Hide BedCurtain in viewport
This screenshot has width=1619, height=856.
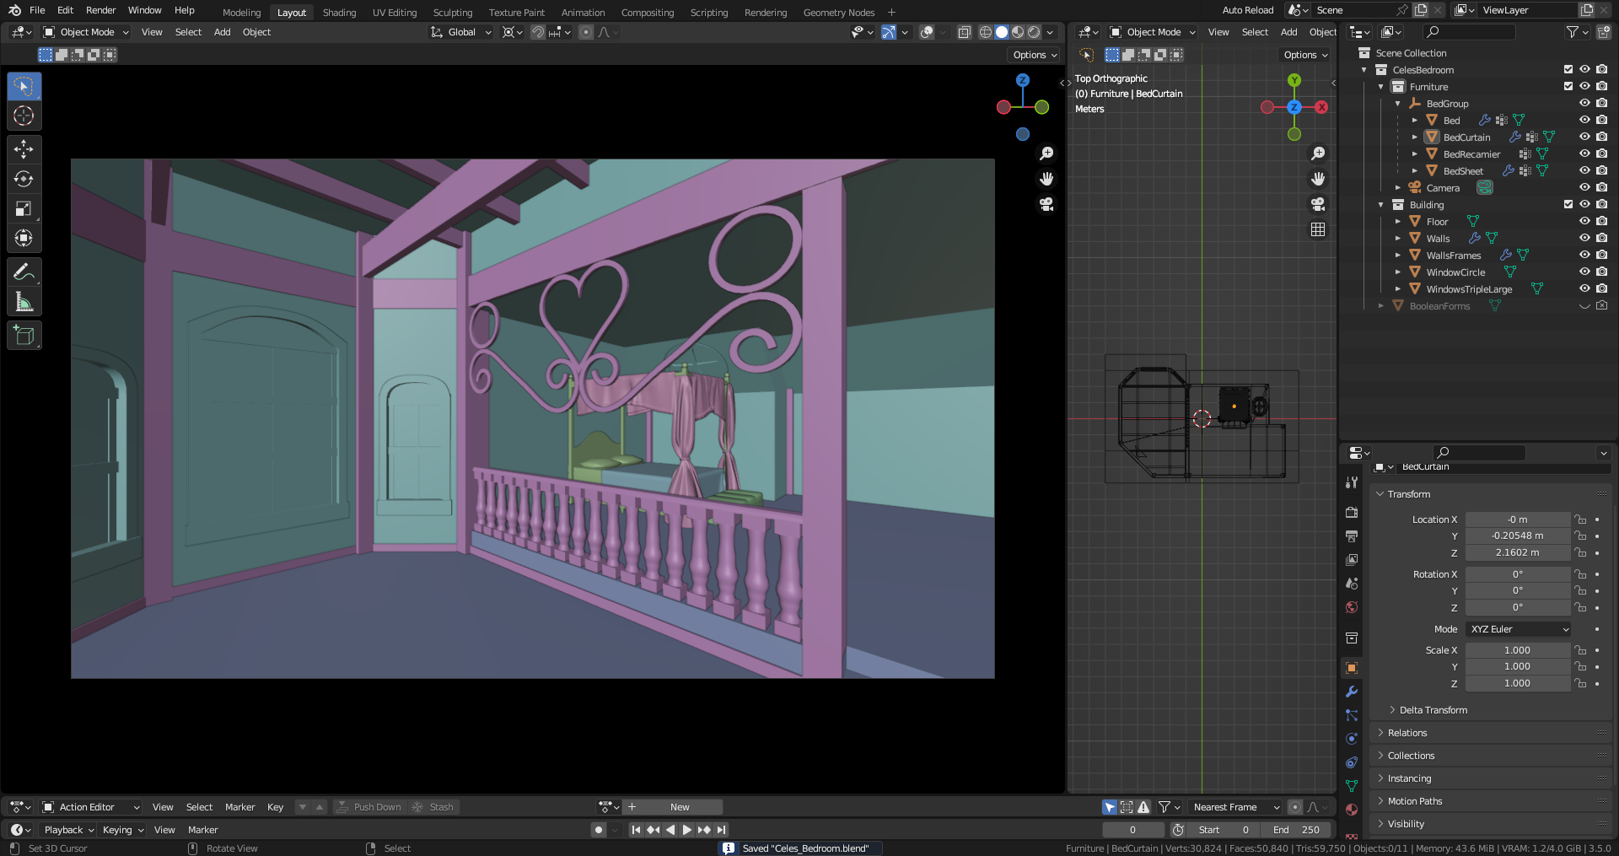point(1584,137)
